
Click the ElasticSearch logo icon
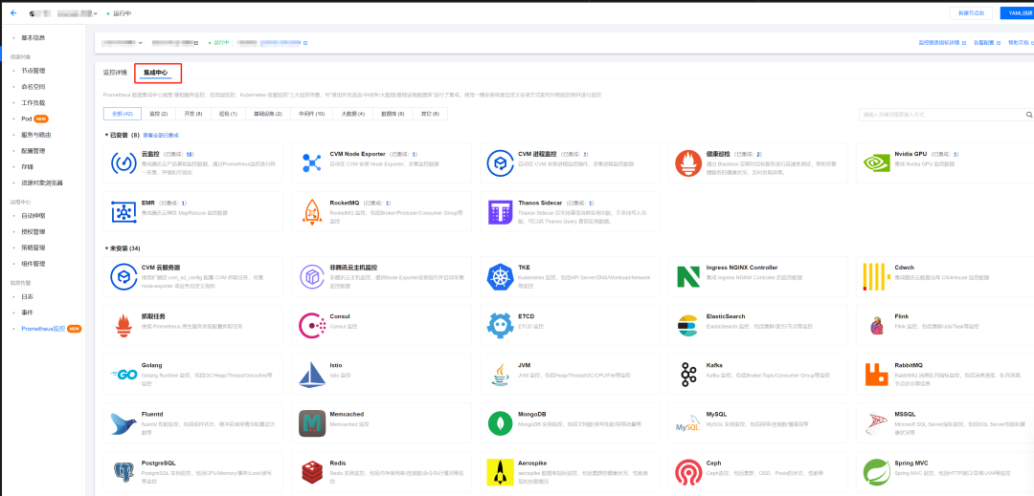688,326
